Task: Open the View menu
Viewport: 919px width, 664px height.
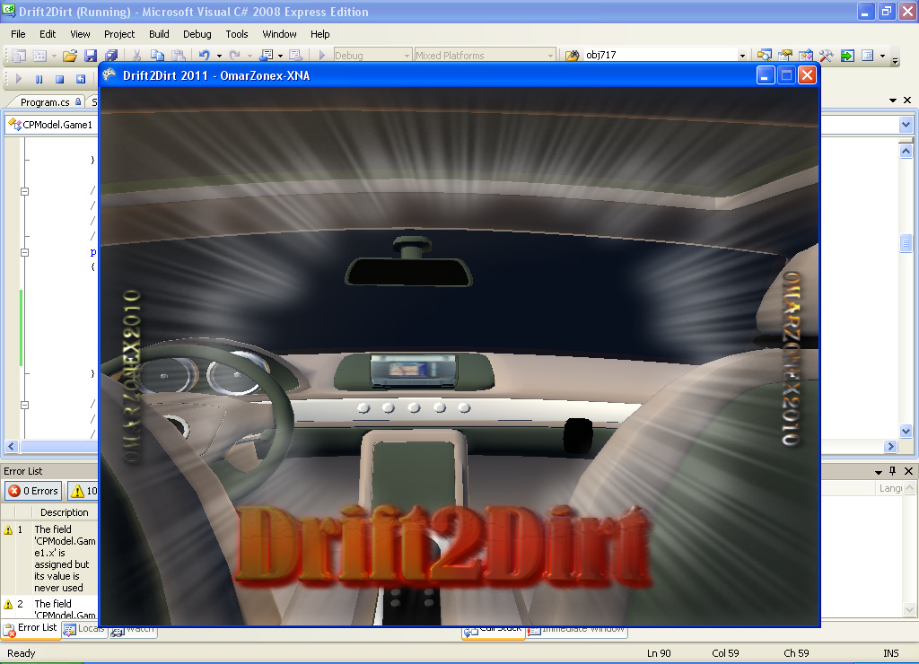Action: coord(80,34)
